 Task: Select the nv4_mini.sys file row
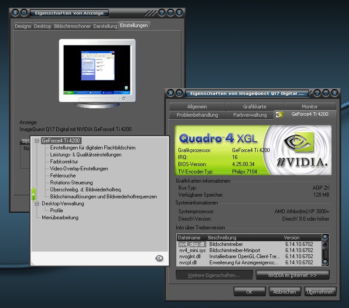[x=249, y=250]
